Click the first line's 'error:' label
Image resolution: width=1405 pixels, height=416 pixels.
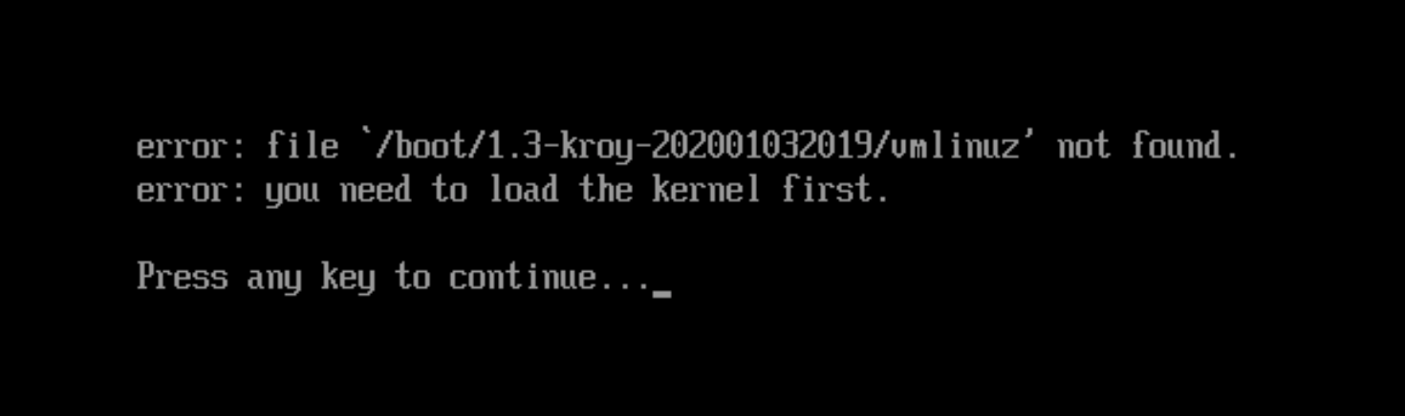coord(191,147)
